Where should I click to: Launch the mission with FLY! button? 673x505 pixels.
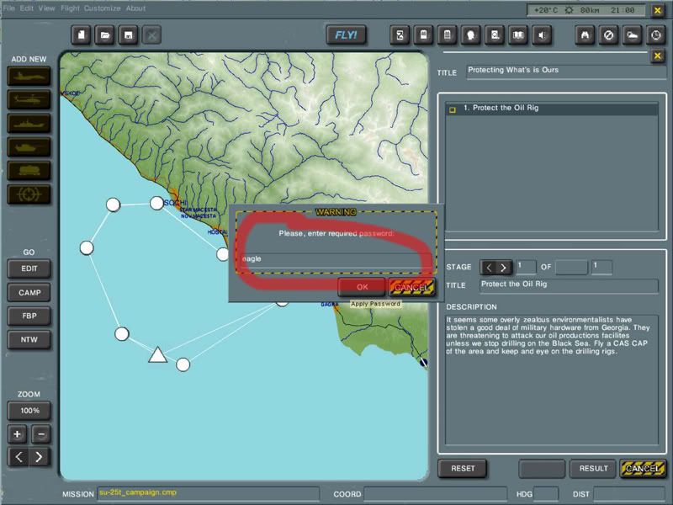coord(347,35)
